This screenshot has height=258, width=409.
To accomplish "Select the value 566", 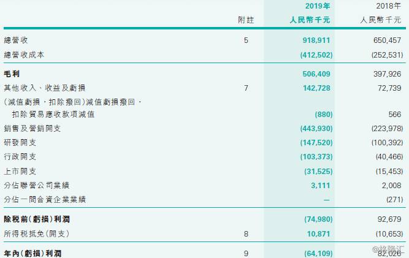I will click(x=395, y=115).
